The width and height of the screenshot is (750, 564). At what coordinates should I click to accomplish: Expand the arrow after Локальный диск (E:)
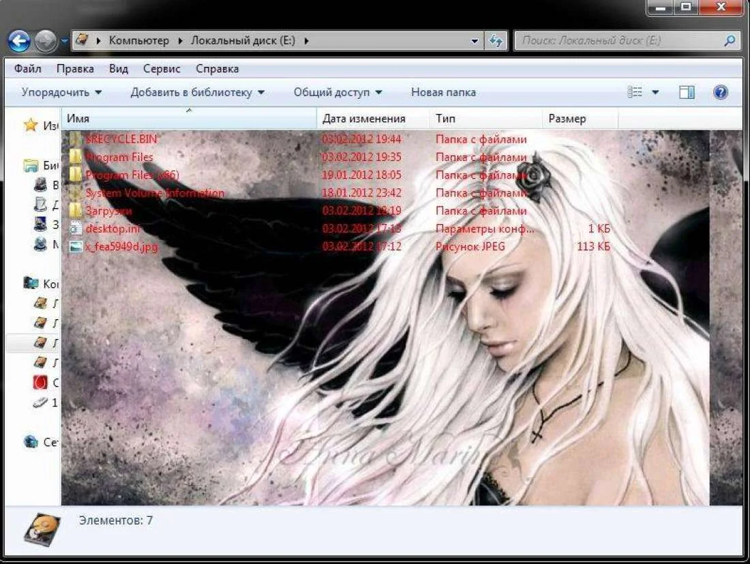[306, 41]
